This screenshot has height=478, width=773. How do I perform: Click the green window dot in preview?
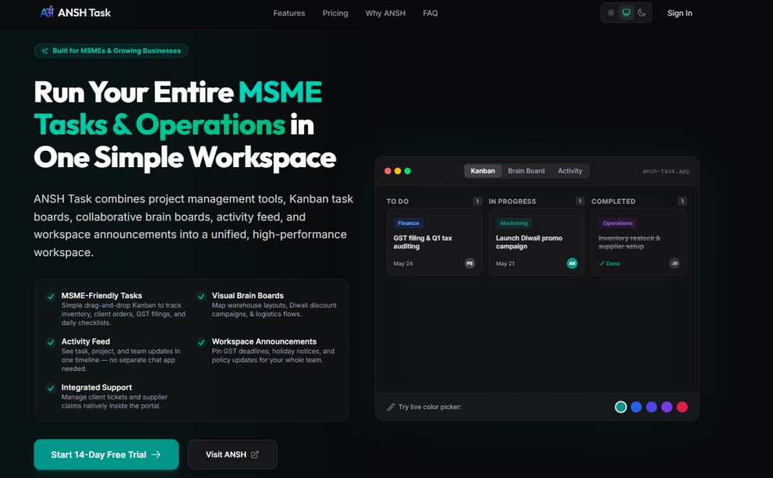(408, 171)
